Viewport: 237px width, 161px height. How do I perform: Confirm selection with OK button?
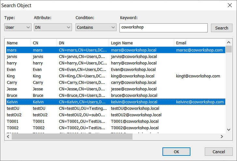[176, 152]
